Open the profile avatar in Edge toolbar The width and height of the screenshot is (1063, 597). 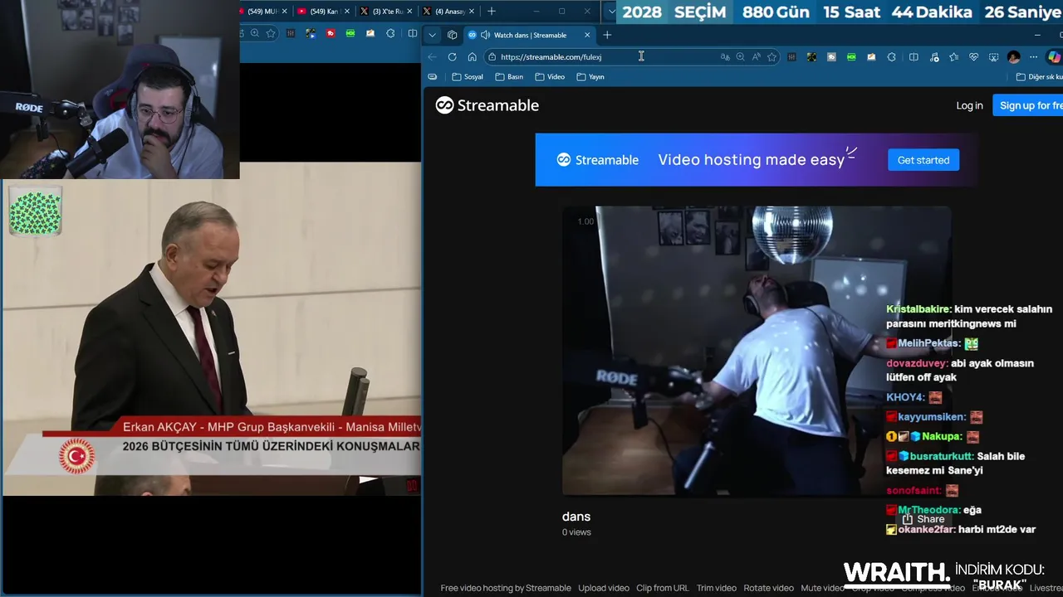coord(1013,57)
